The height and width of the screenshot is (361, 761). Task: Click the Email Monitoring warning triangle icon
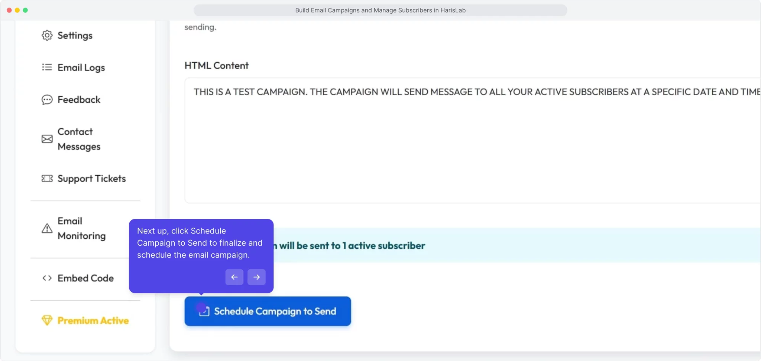47,228
